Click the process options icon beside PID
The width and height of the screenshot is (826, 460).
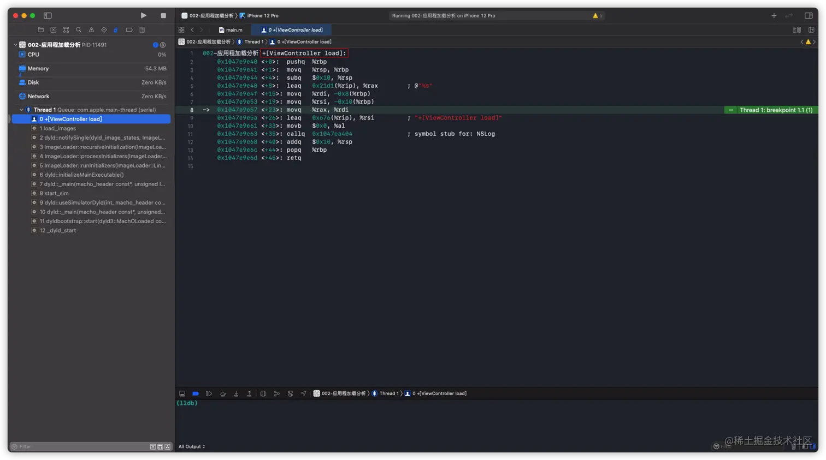click(163, 45)
